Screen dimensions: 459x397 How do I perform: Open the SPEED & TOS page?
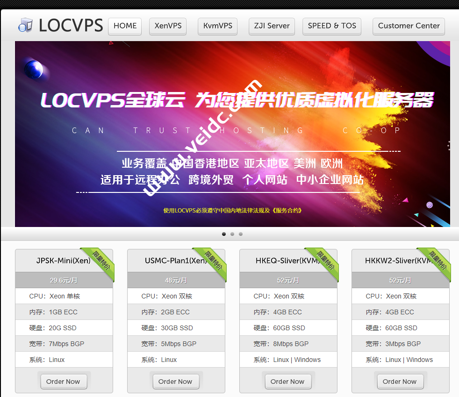332,26
